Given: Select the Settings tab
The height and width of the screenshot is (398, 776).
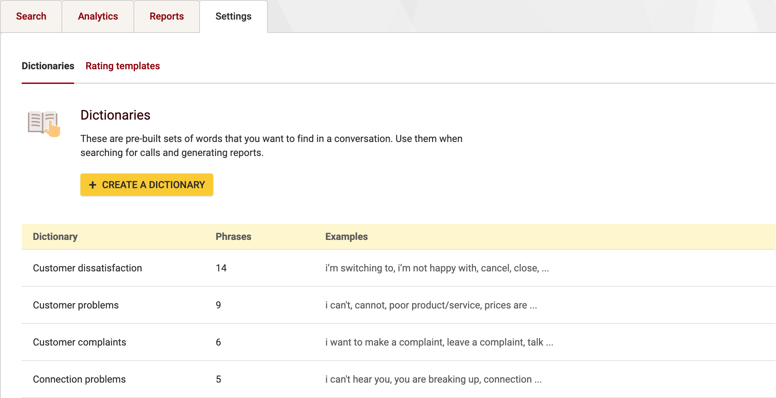Looking at the screenshot, I should click(x=233, y=16).
